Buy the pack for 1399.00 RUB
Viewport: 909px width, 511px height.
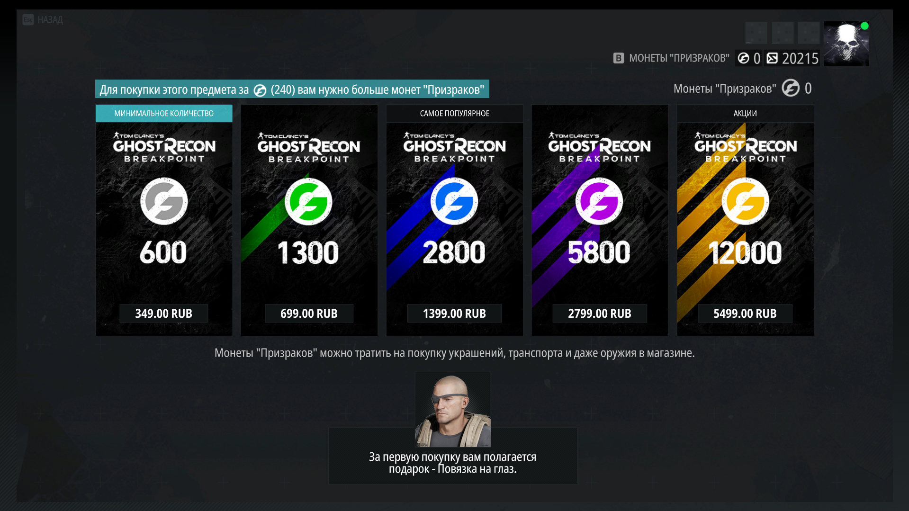pos(454,314)
